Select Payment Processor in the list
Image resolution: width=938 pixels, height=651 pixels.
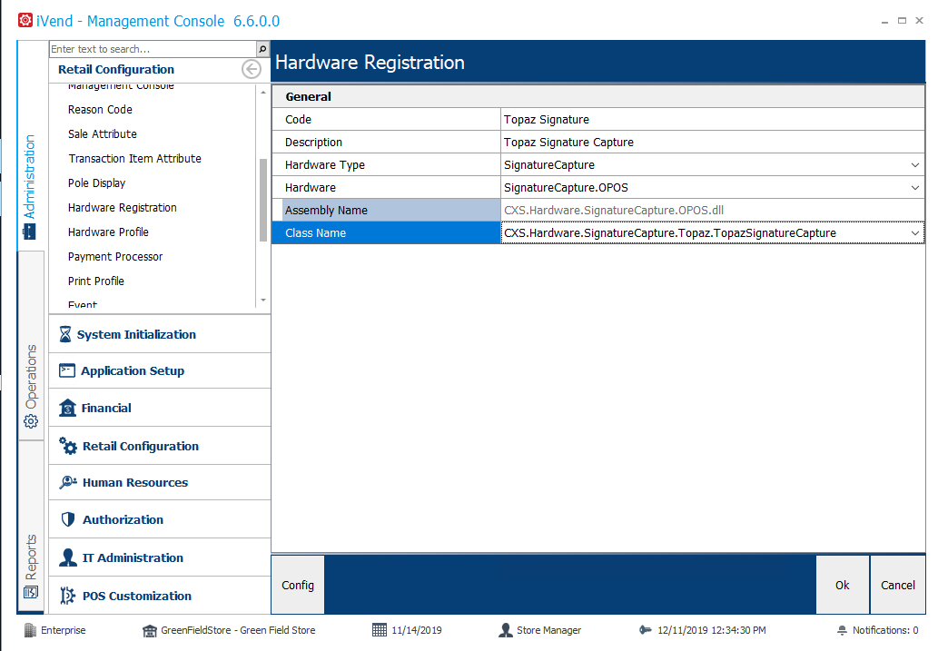pyautogui.click(x=114, y=257)
